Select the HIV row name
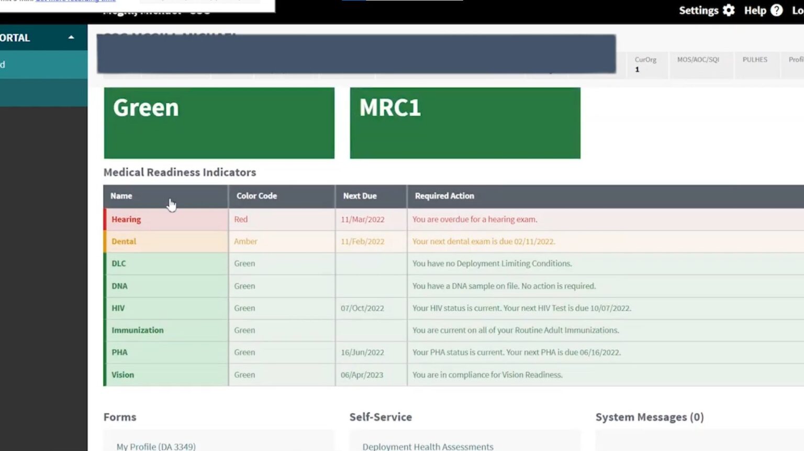Screen dimensions: 804x451 [x=118, y=308]
